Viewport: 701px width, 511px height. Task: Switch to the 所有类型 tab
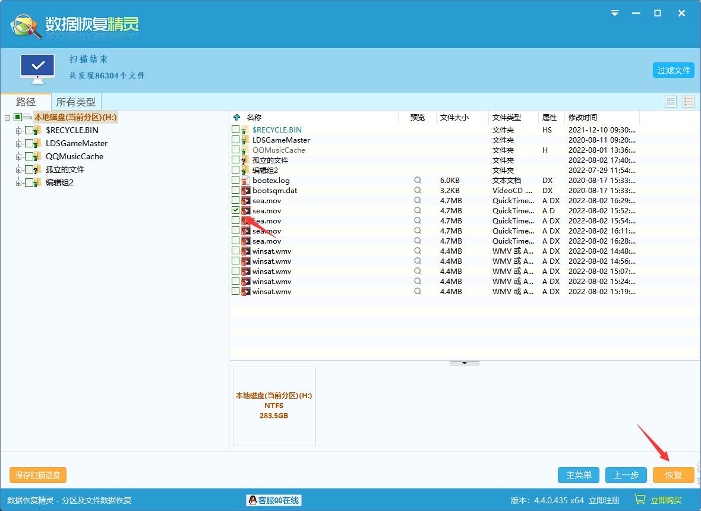(76, 102)
